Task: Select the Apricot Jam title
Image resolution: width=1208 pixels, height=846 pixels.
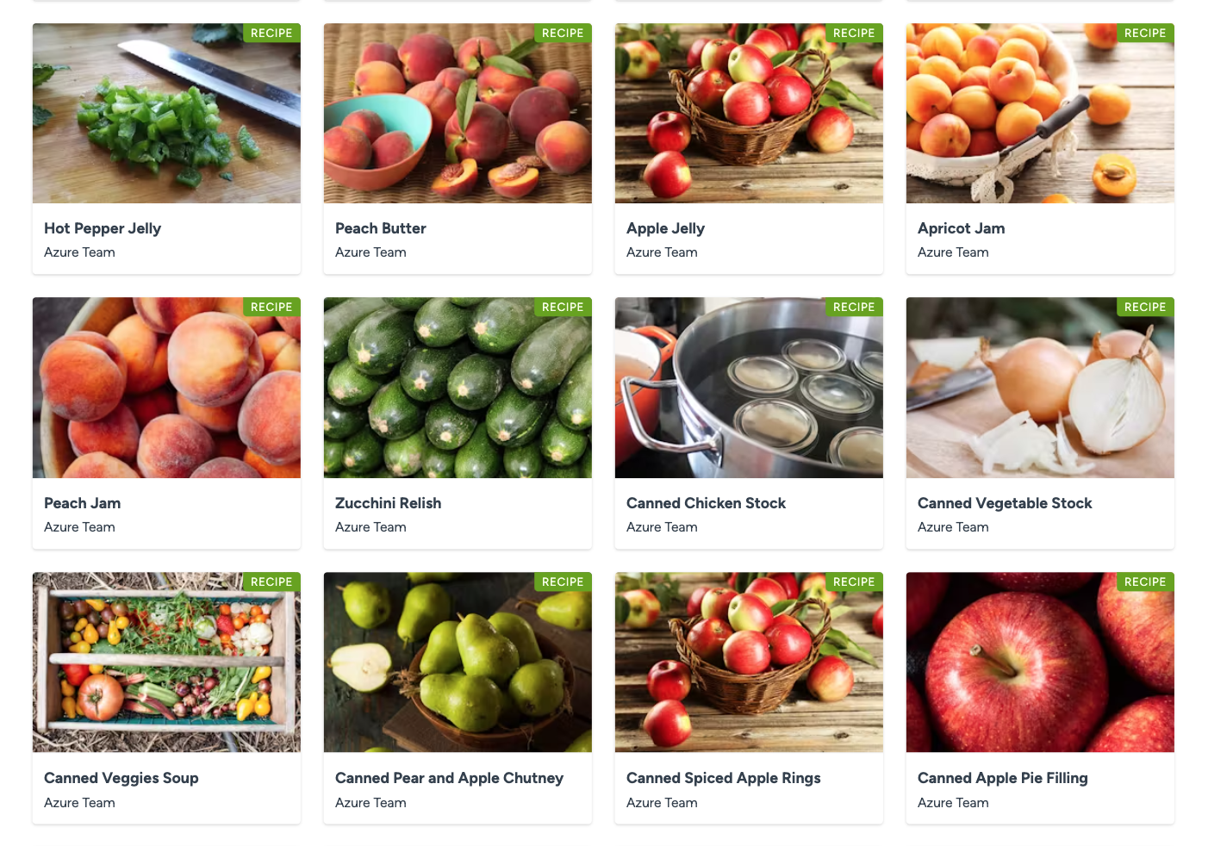Action: (x=961, y=228)
